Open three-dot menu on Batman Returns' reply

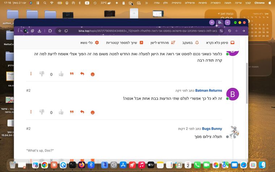click(x=31, y=112)
